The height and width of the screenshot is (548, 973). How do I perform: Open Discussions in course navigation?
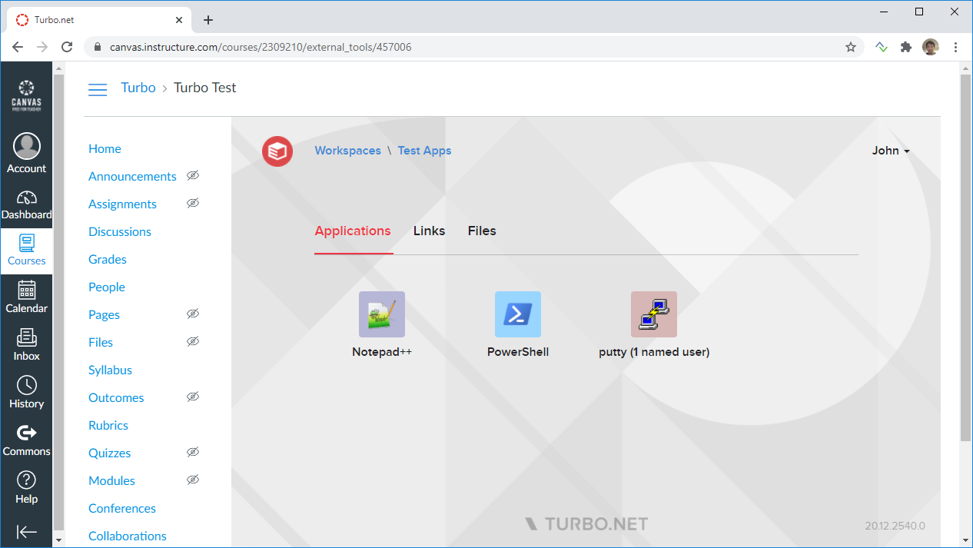coord(120,232)
